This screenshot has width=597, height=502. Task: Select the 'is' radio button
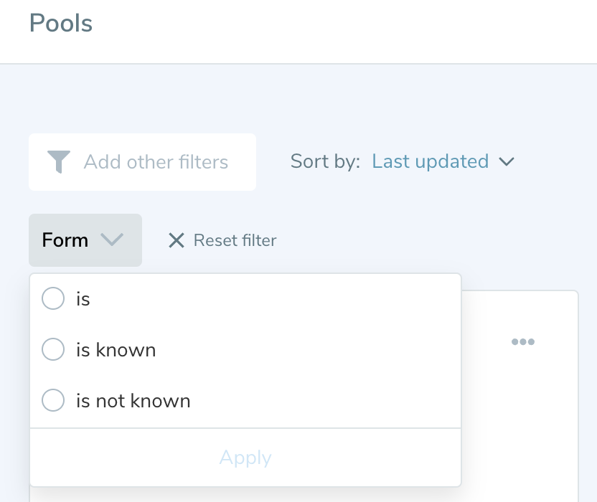point(53,298)
